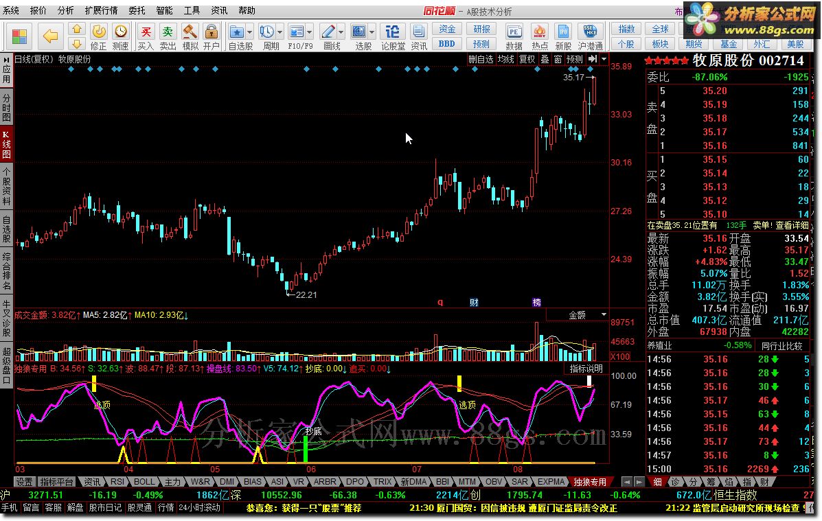Screen dimensions: 822x521
Task: Click the up arrow toolbar icon
Action: coord(76,30)
